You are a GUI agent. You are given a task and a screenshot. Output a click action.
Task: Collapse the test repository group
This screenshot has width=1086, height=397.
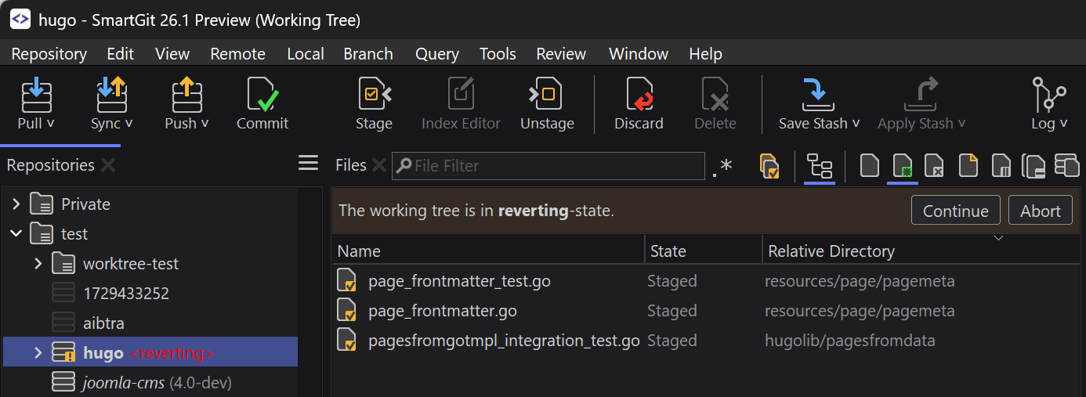pyautogui.click(x=16, y=234)
